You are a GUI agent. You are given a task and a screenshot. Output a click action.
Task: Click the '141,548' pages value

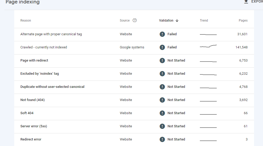241,47
